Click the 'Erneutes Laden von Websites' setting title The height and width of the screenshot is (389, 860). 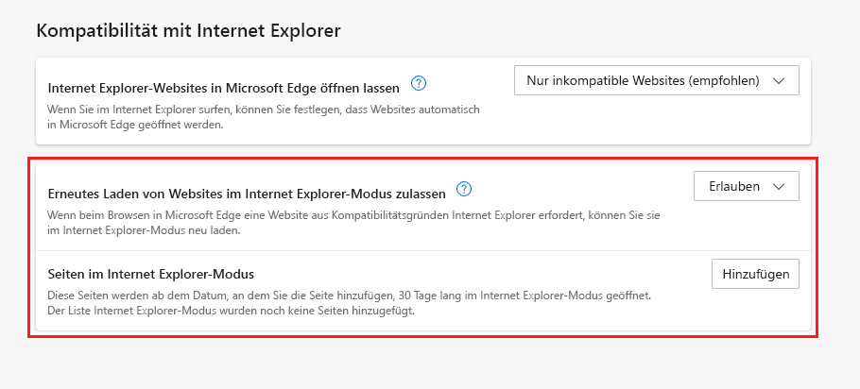point(247,192)
